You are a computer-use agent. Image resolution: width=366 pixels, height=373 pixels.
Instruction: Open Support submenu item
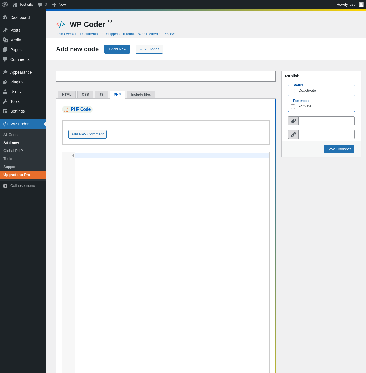pos(23,167)
